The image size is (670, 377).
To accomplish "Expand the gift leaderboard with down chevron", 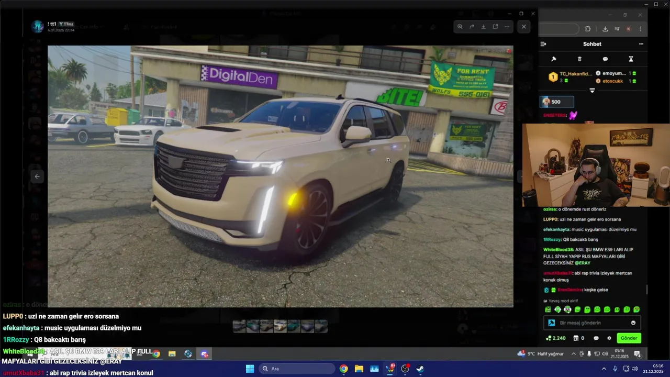I will click(x=592, y=90).
